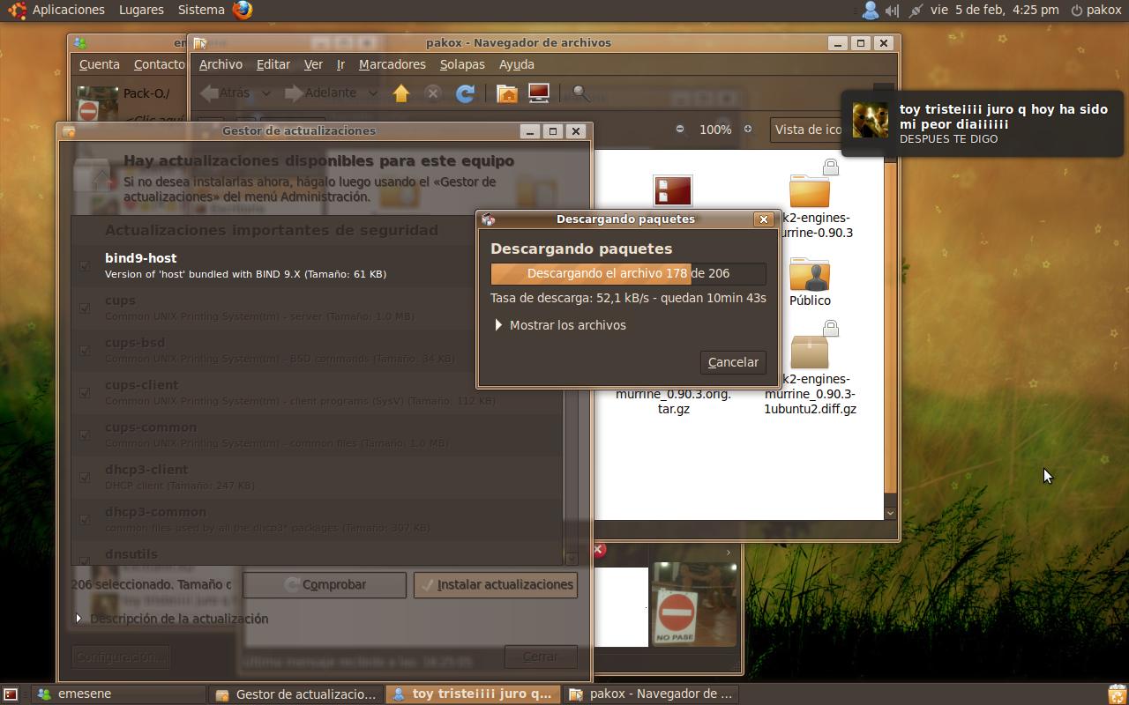Viewport: 1129px width, 705px height.
Task: Toggle the cups-common update checkbox
Action: coord(85,434)
